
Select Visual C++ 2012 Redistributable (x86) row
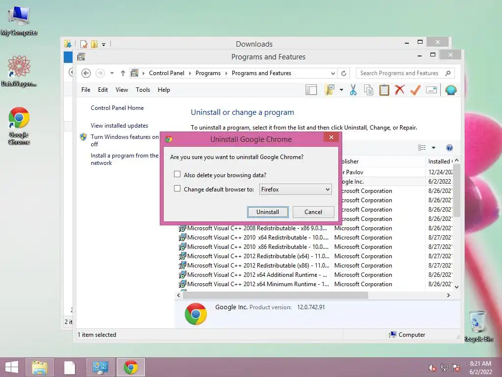[316, 266]
